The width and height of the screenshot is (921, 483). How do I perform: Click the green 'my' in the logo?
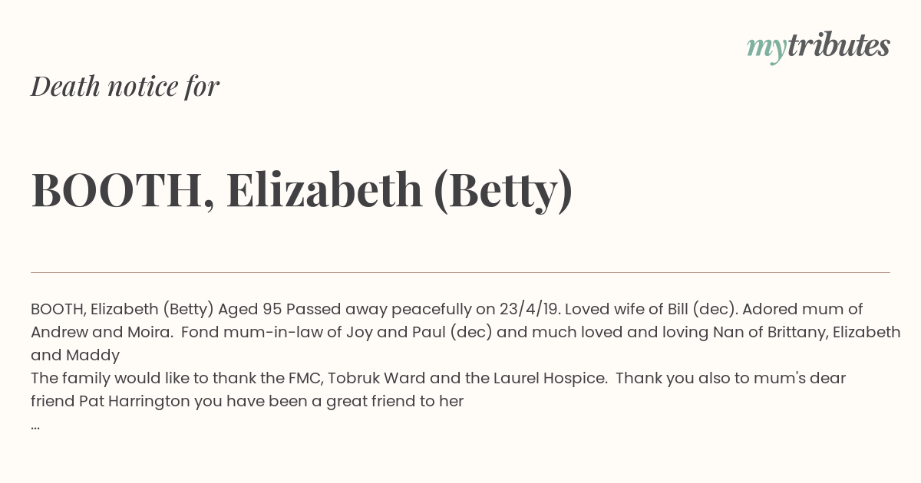(x=766, y=49)
